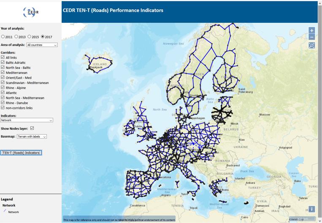
Task: Click the Ankara label on the map
Action: point(250,183)
